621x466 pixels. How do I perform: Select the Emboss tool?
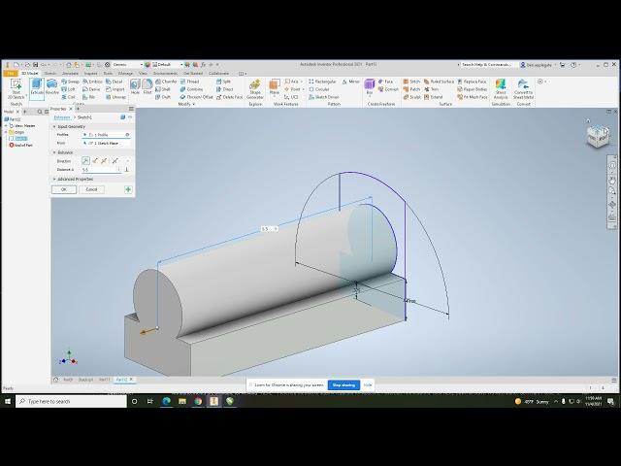(x=92, y=82)
